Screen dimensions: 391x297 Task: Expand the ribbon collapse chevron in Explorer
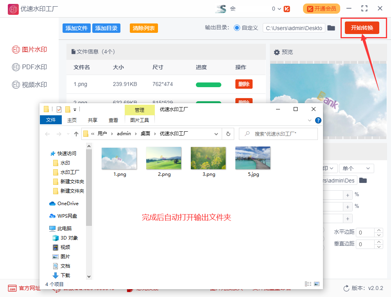pos(309,120)
